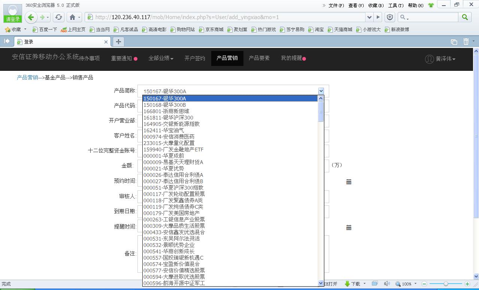This screenshot has width=479, height=290.
Task: Pick 000974-安信消费医药 option
Action: [x=230, y=137]
